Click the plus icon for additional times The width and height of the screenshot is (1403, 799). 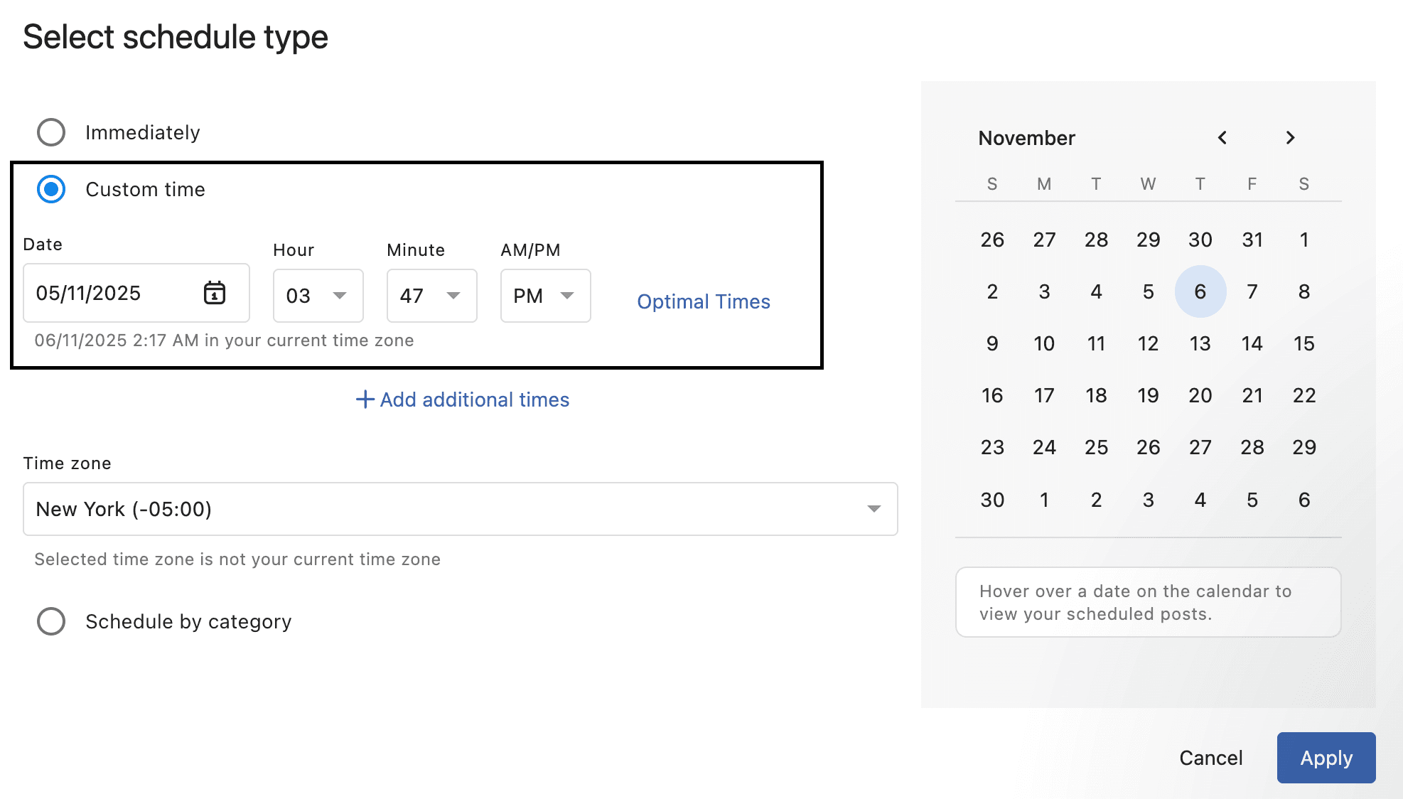coord(365,399)
